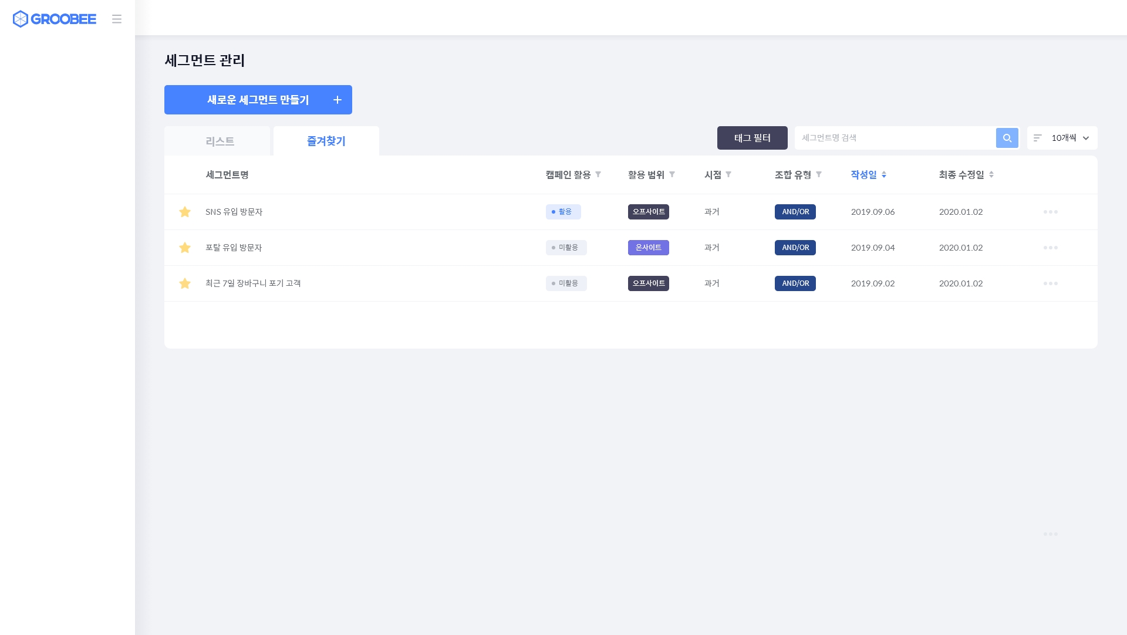The image size is (1127, 635).
Task: Toggle favorite star for 최근 7일 장바구니 포기 고객
Action: pos(185,283)
